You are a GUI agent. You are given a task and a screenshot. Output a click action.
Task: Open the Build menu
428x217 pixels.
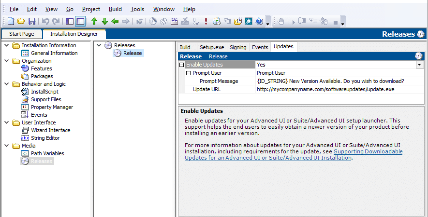click(x=115, y=9)
